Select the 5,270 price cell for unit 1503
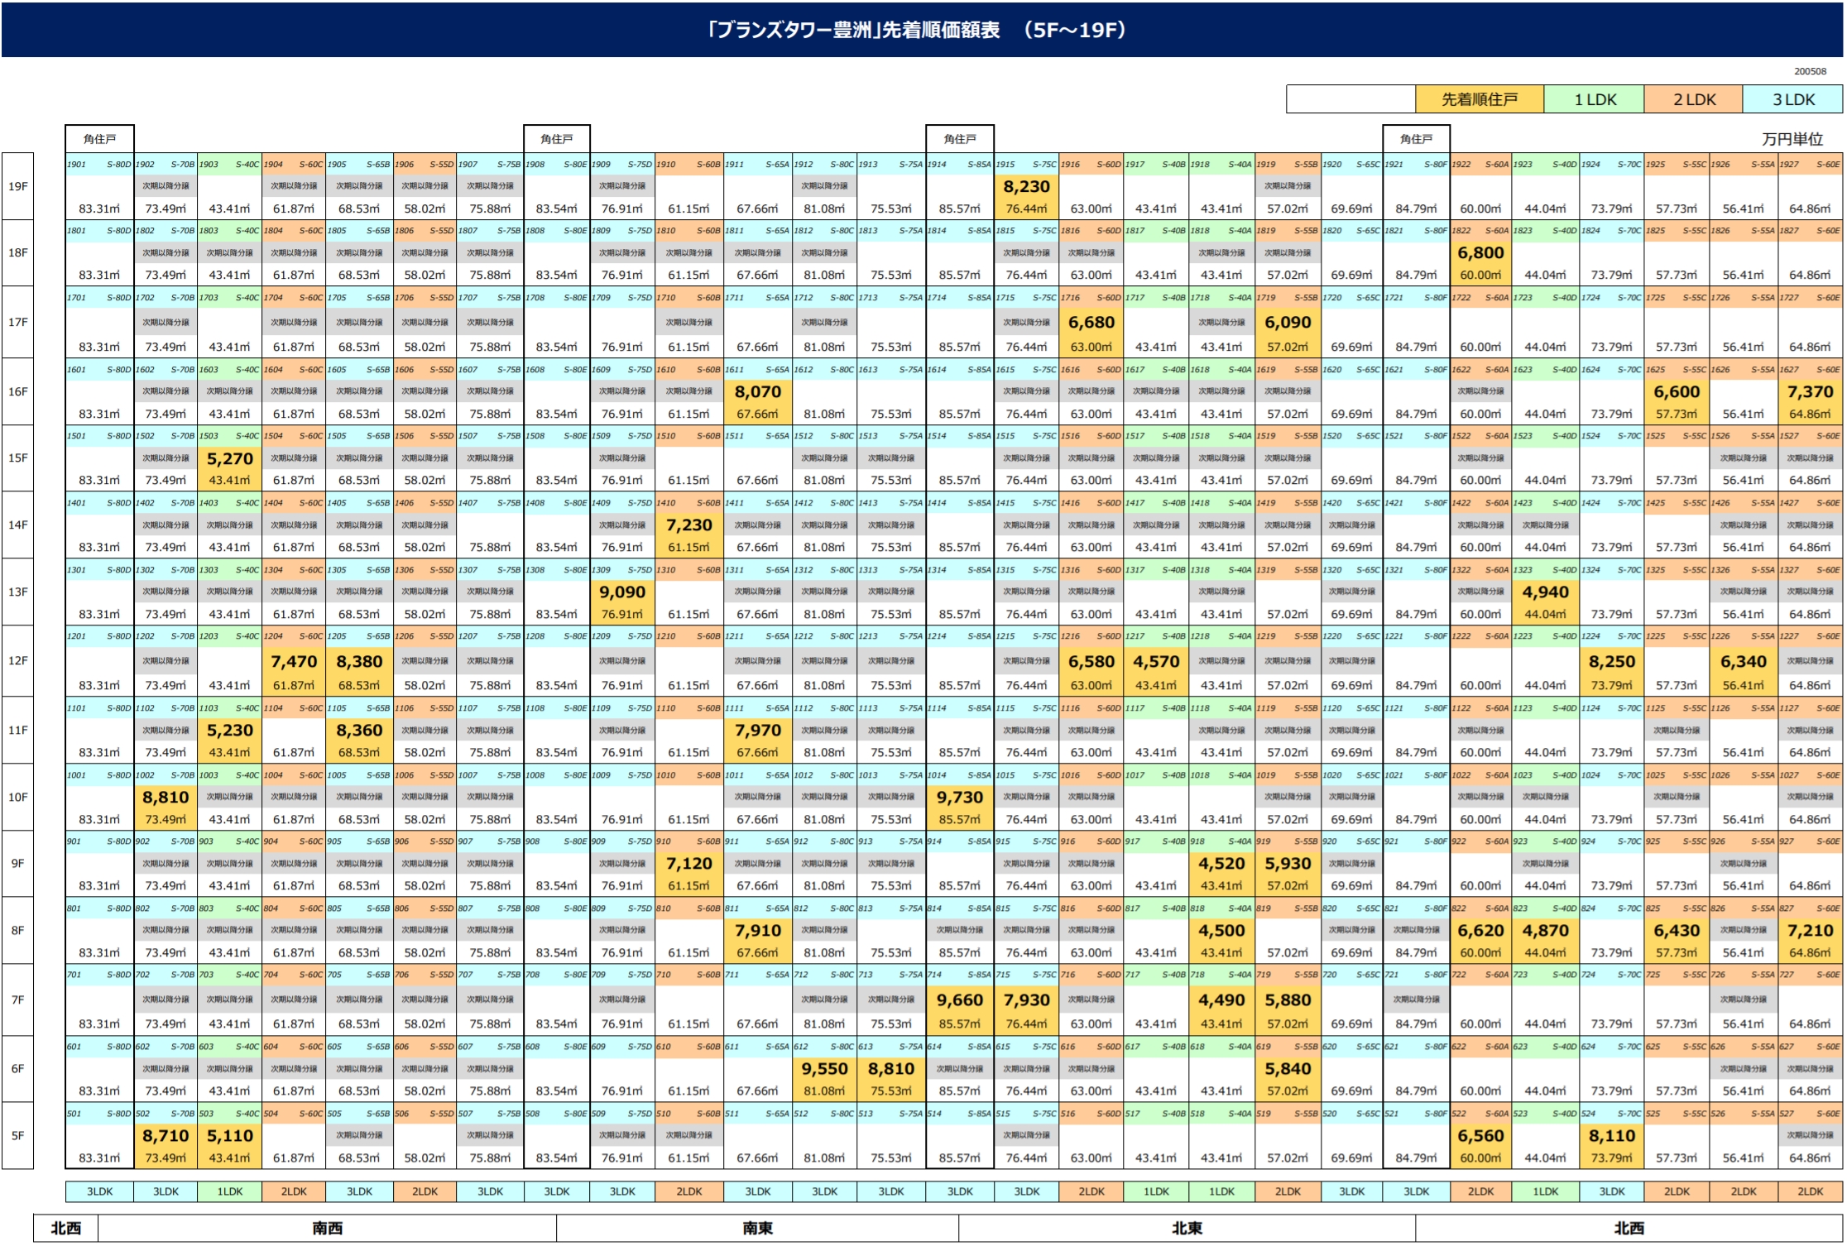This screenshot has width=1847, height=1246. [229, 459]
